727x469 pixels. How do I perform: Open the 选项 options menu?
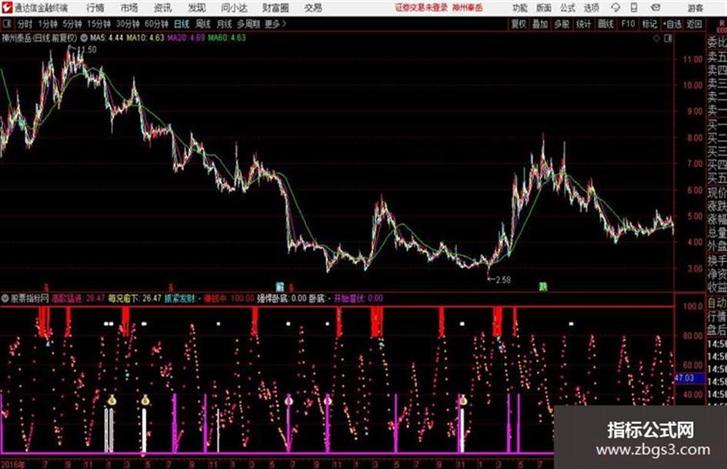tap(591, 8)
